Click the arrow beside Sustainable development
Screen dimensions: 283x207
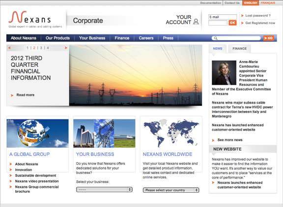tap(11, 175)
